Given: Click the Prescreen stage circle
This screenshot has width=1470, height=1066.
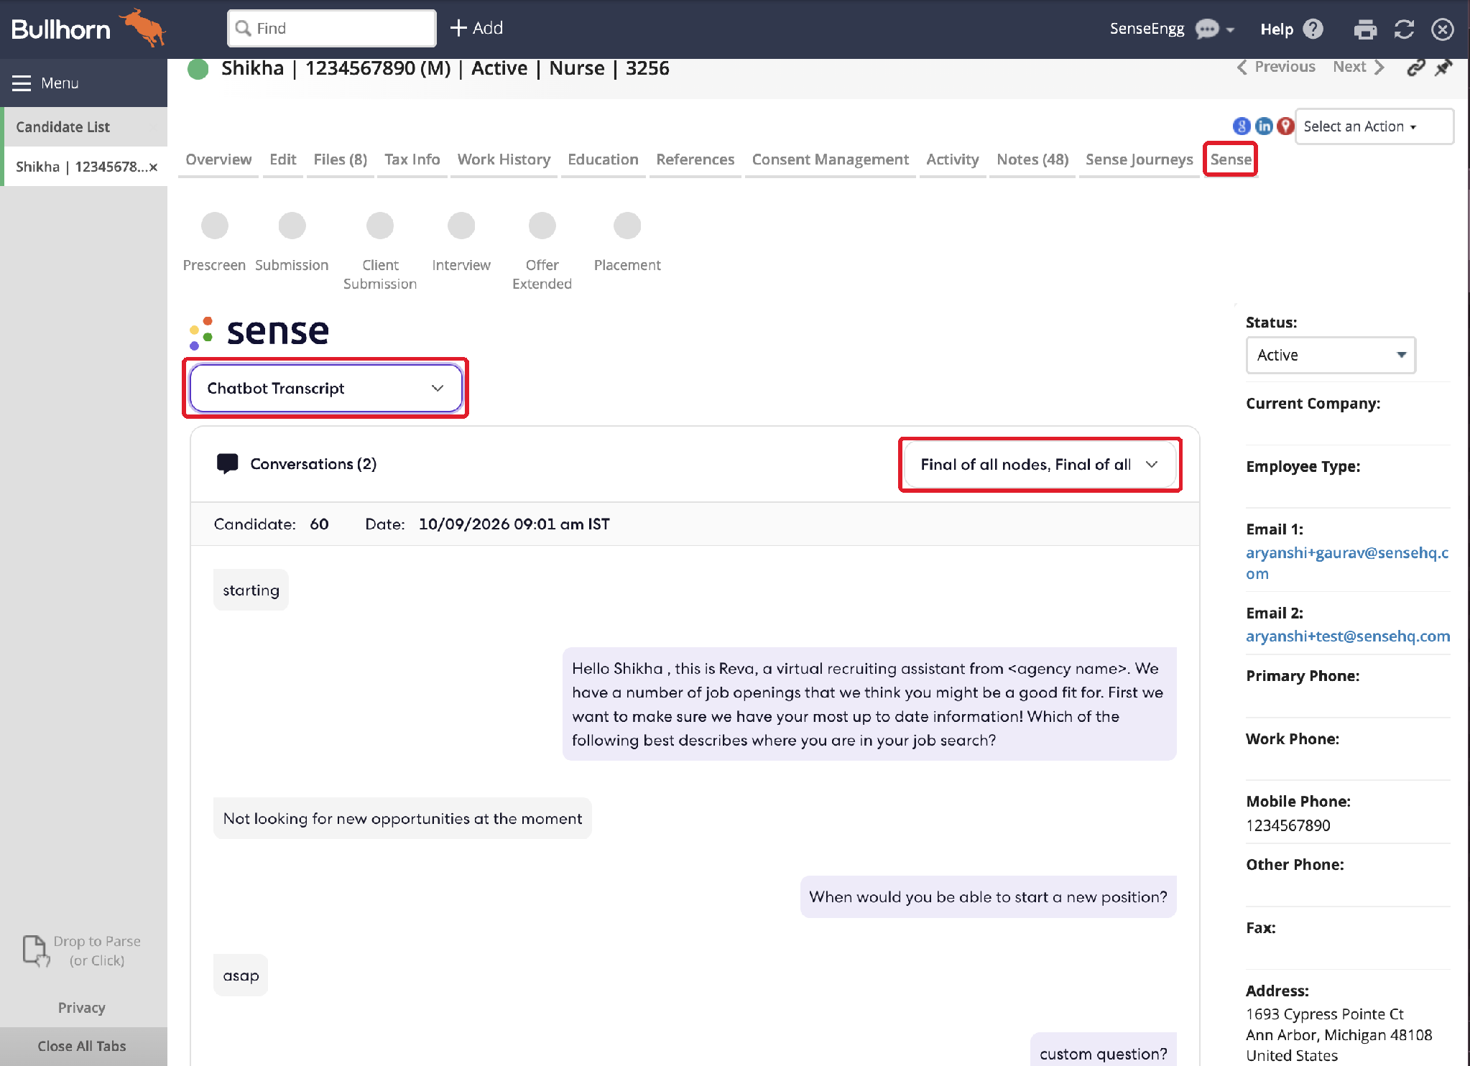Looking at the screenshot, I should pyautogui.click(x=215, y=226).
